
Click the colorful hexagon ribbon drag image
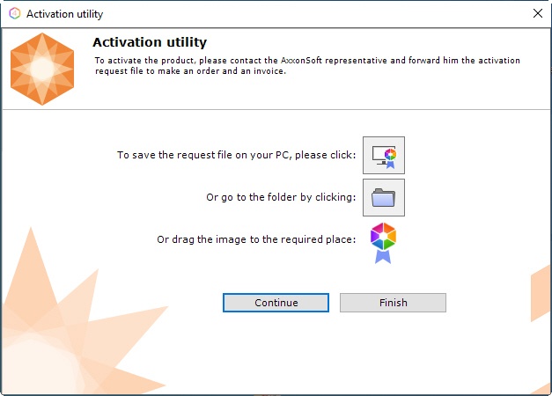click(383, 242)
